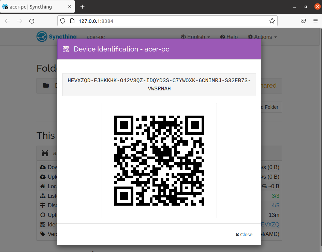Screen dimensions: 322x252
Task: Click the Uptime clock icon
Action: coord(43,215)
